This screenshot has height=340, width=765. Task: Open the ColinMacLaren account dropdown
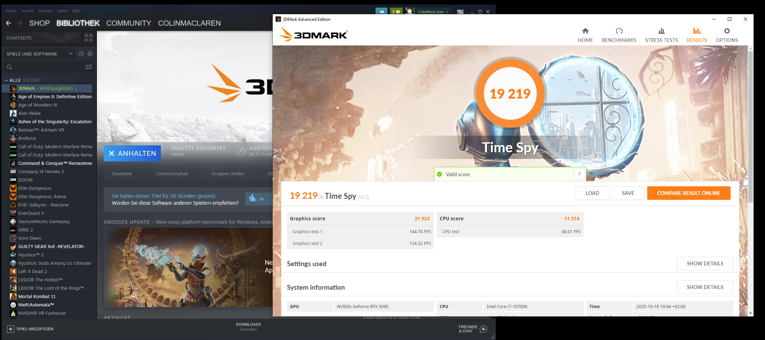(433, 11)
